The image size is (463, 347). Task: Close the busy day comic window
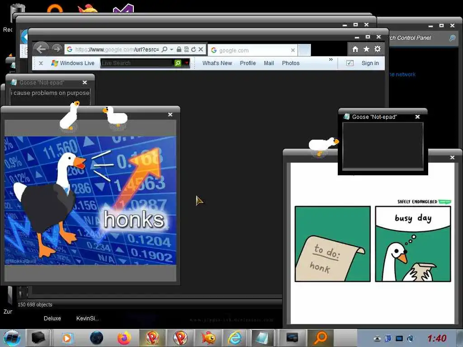point(452,158)
